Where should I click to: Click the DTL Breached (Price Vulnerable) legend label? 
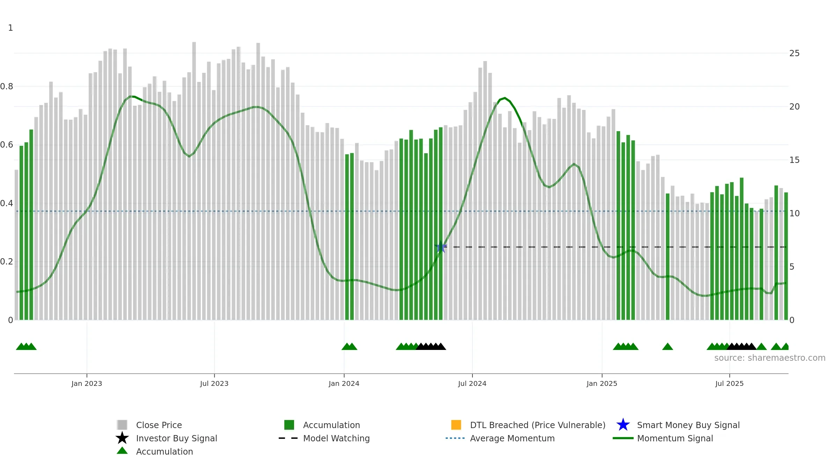click(x=538, y=425)
